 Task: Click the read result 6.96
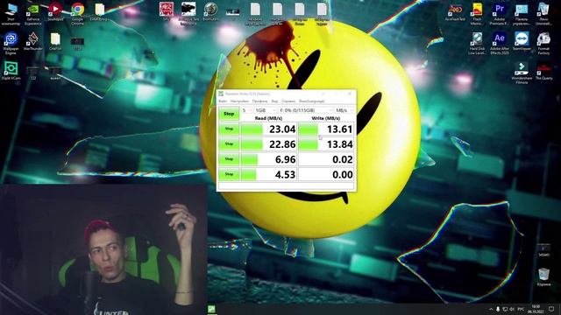269,159
